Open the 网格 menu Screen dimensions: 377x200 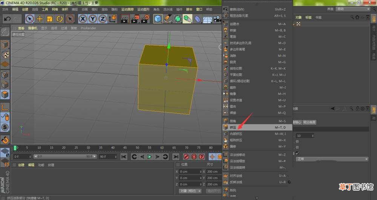click(55, 9)
